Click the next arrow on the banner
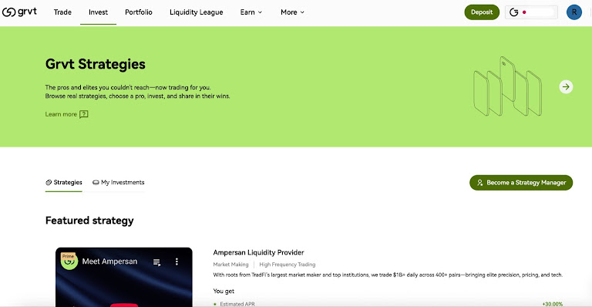This screenshot has width=592, height=307. click(x=566, y=87)
